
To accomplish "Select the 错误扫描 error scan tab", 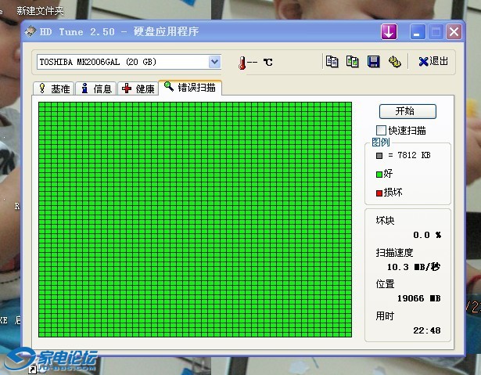I will (190, 88).
